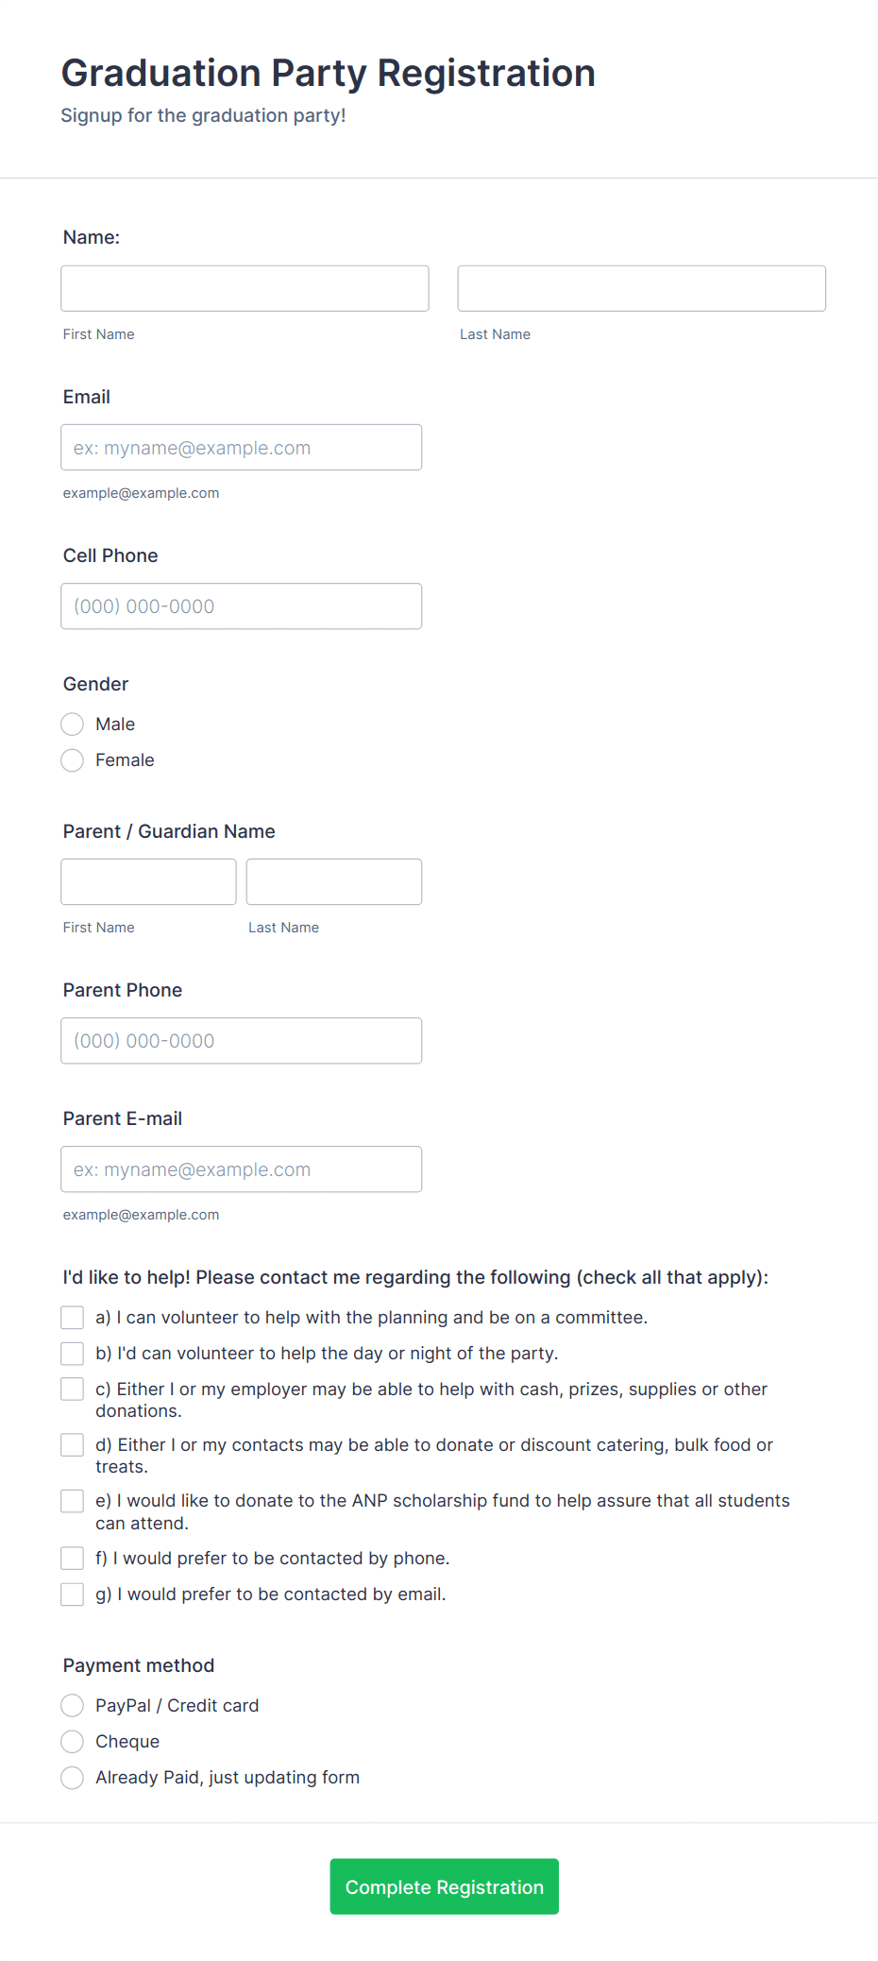Screen dimensions: 878x1961
Task: Enable prefer to be contacted by phone
Action: [x=72, y=1558]
